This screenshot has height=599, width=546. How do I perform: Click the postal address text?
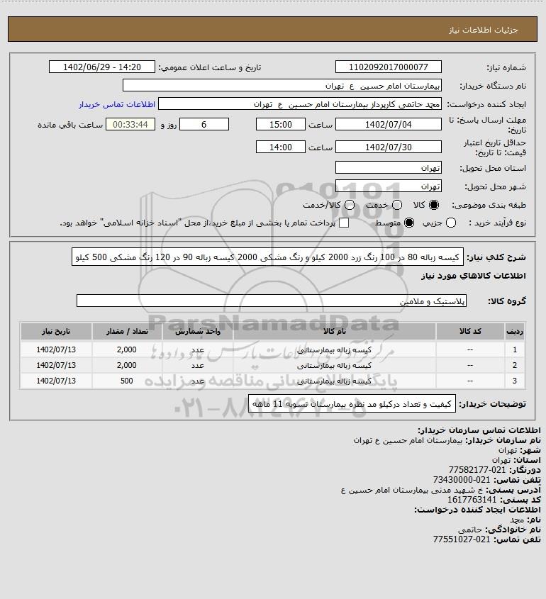tap(412, 490)
